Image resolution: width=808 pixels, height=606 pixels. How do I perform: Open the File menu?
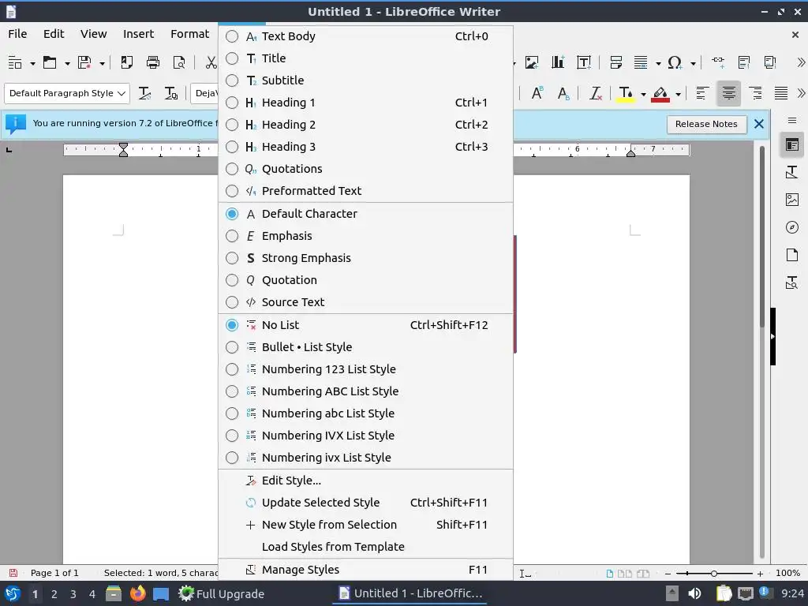[x=17, y=34]
